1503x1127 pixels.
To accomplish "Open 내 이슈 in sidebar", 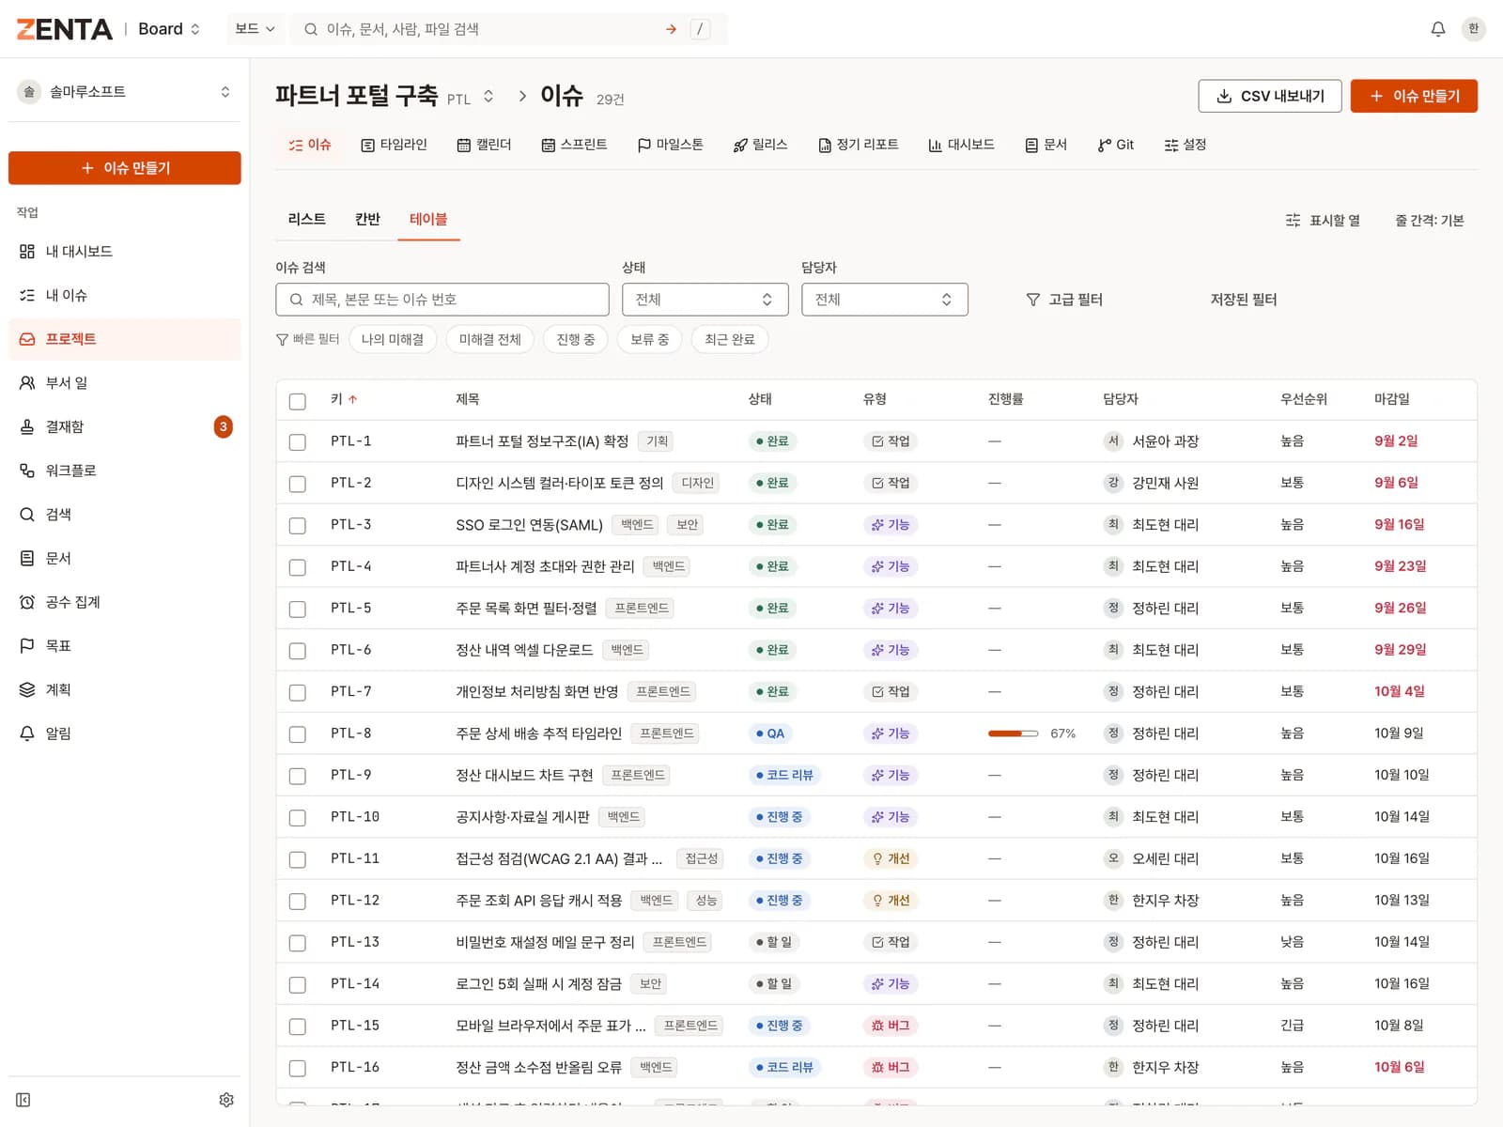I will [125, 295].
